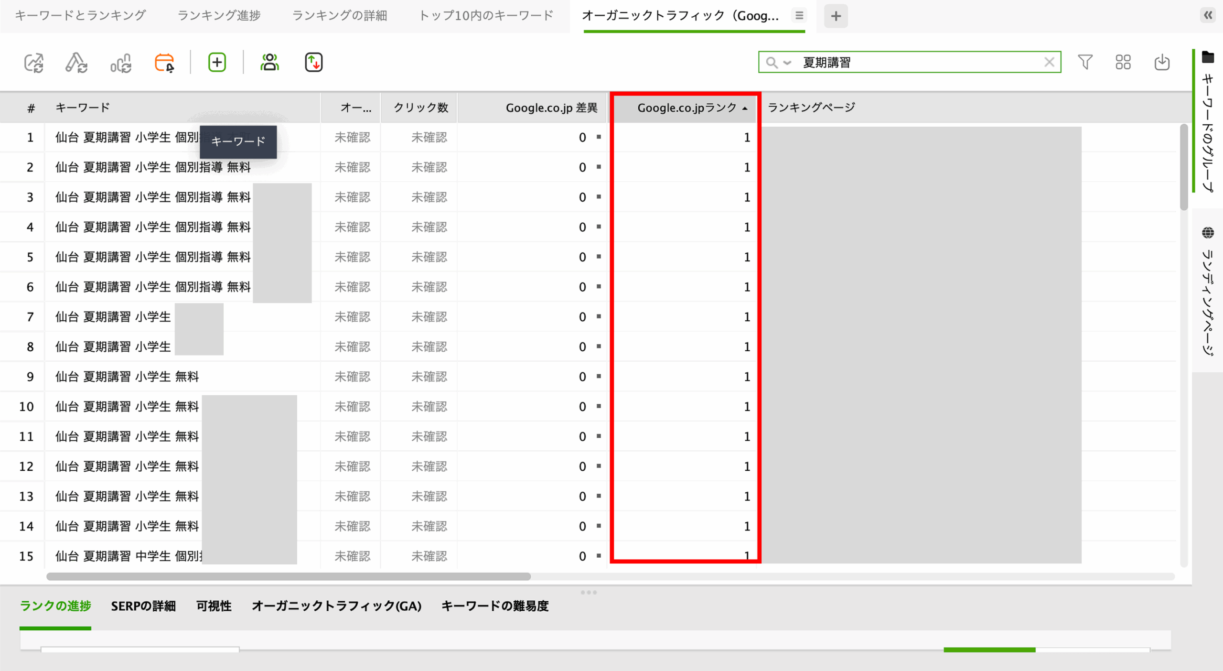Check competitors with the person icon
The image size is (1223, 671).
(270, 62)
